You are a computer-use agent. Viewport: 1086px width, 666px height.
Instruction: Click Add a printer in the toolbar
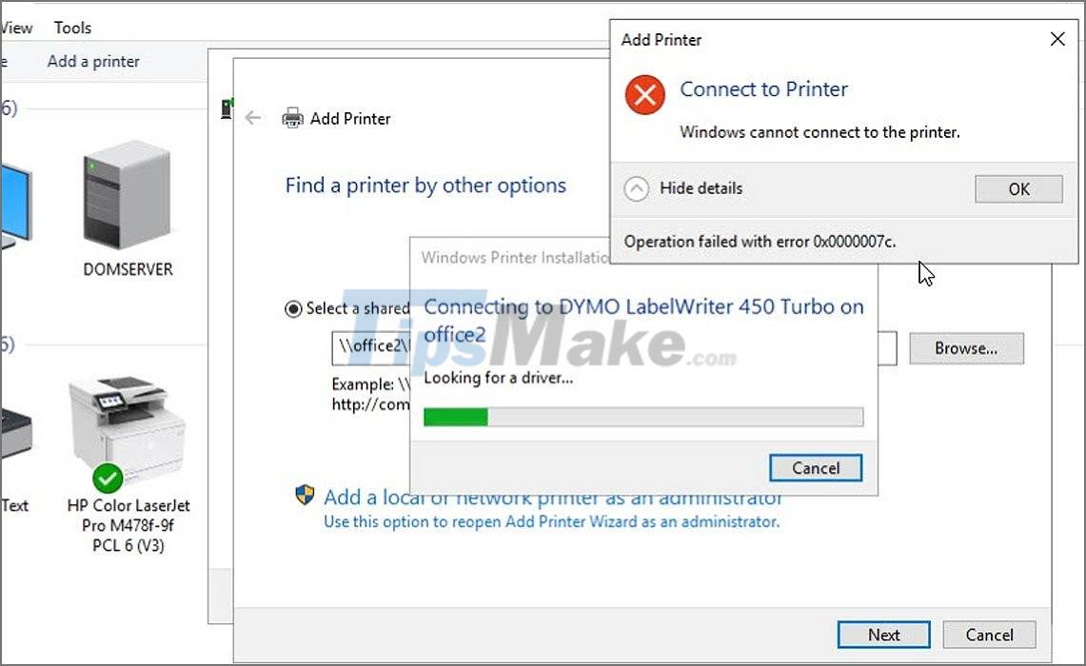point(93,62)
